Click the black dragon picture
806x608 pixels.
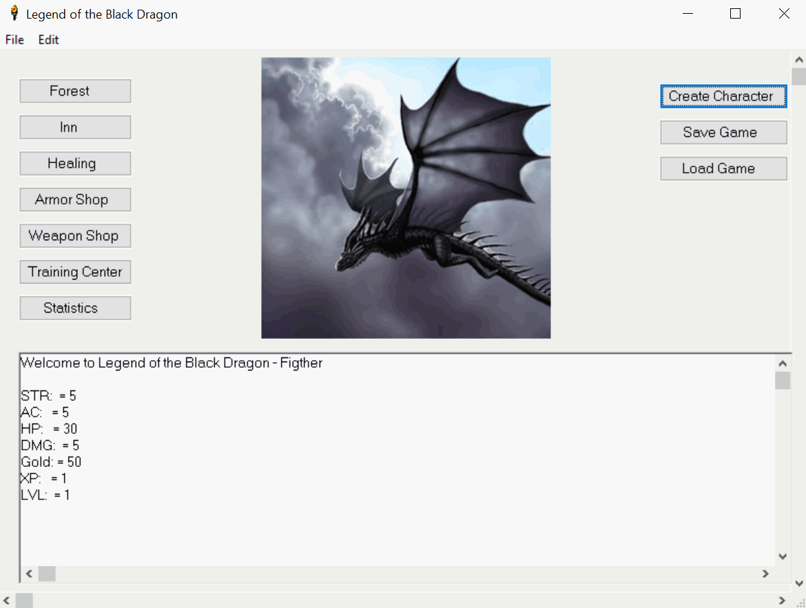tap(406, 198)
